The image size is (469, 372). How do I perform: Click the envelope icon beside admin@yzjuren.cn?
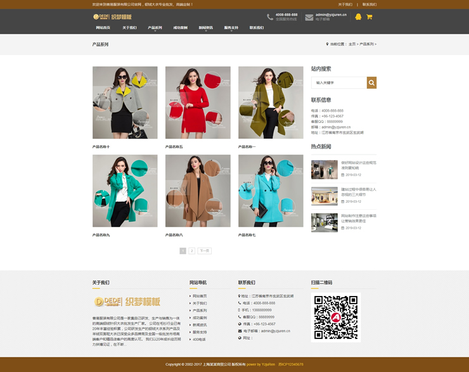[x=309, y=17]
